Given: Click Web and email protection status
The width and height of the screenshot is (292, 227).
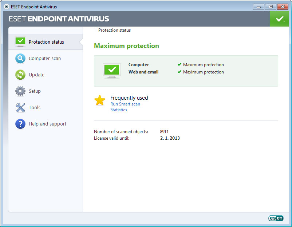Looking at the screenshot, I should click(203, 72).
